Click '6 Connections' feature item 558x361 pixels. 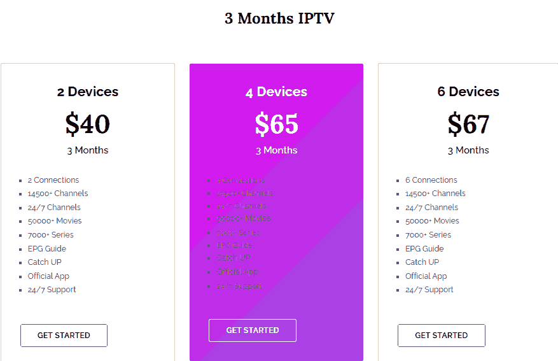point(431,180)
